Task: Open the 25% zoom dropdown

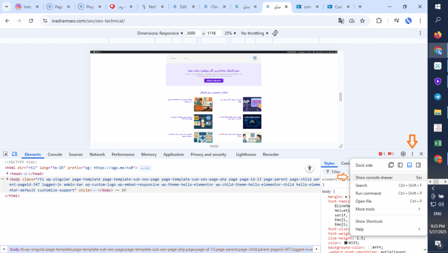Action: click(x=230, y=33)
